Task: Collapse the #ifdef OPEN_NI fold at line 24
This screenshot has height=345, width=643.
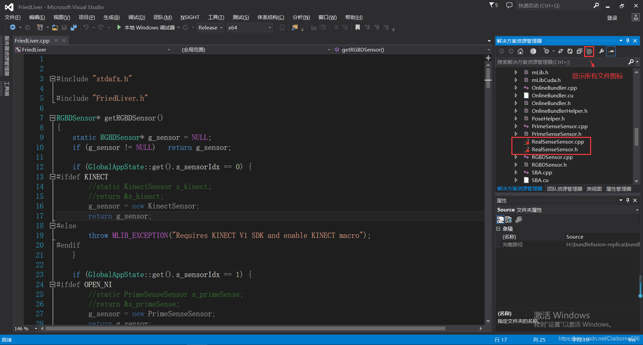Action: pos(52,284)
